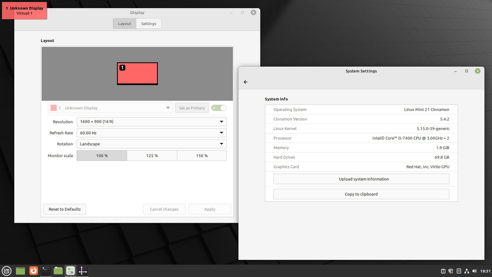Click the Unknown Display Virtual-1 overlay label
The image size is (492, 277).
[x=24, y=11]
